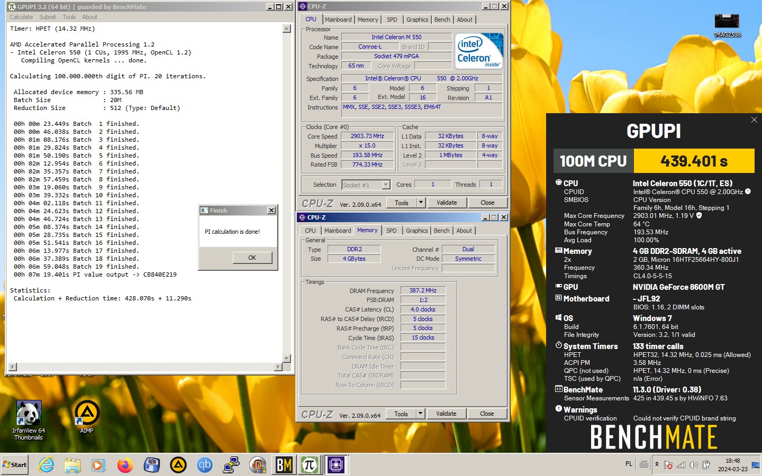Switch to CPU tab in lower CPU-Z
762x476 pixels.
pyautogui.click(x=311, y=231)
